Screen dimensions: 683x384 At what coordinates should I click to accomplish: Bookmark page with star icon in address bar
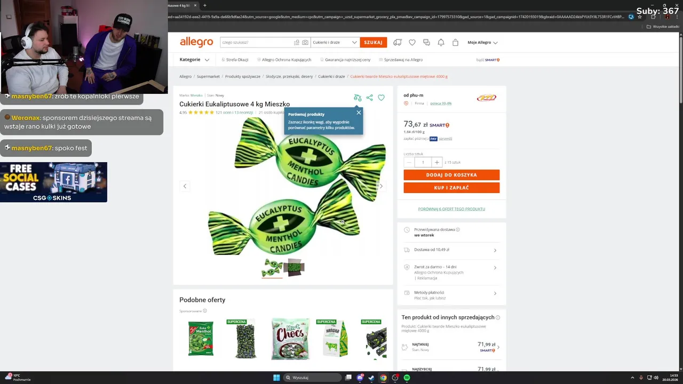(x=640, y=17)
